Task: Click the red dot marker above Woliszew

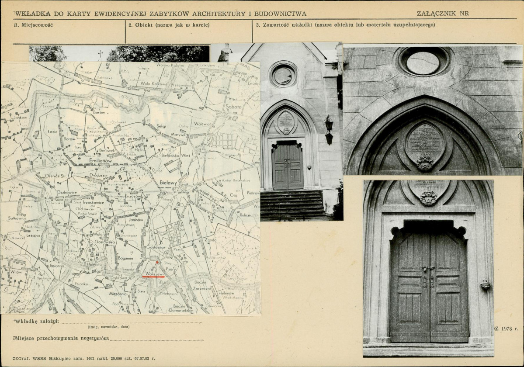Action: [157, 263]
